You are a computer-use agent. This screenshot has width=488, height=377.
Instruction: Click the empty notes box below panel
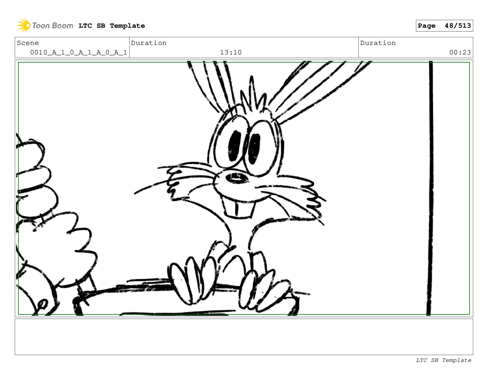coord(244,337)
